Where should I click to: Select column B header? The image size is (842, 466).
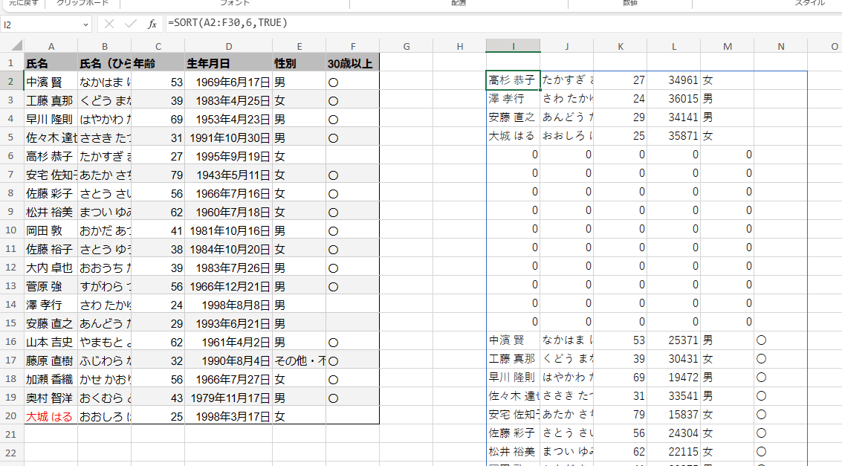point(105,47)
